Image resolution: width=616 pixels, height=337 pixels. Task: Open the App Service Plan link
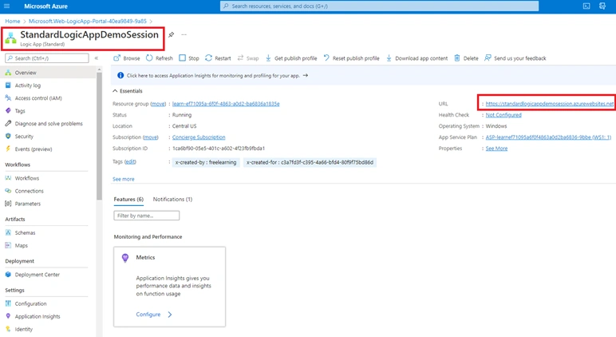point(548,137)
